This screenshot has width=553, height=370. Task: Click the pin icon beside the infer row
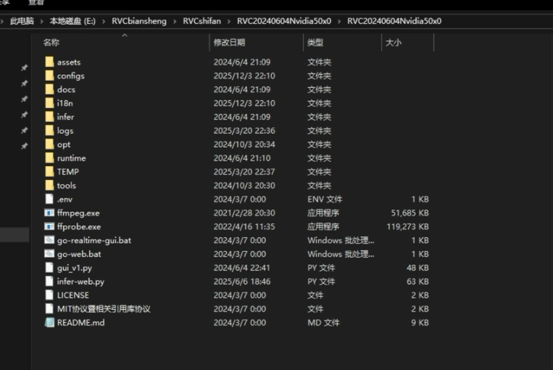coord(24,115)
